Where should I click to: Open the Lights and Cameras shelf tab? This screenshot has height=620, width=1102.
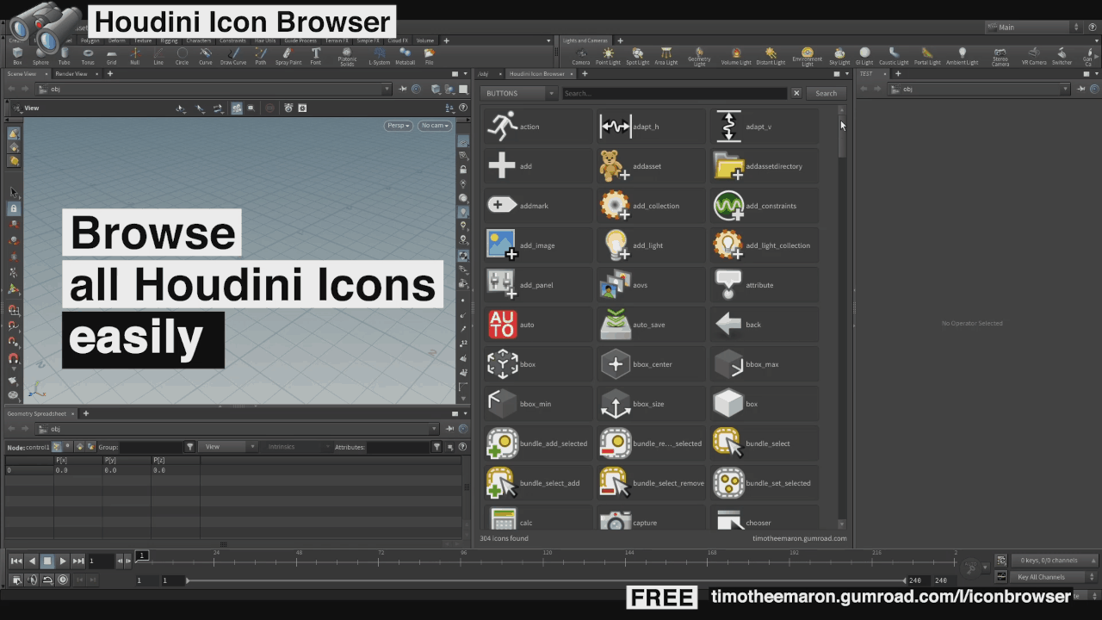coord(585,40)
